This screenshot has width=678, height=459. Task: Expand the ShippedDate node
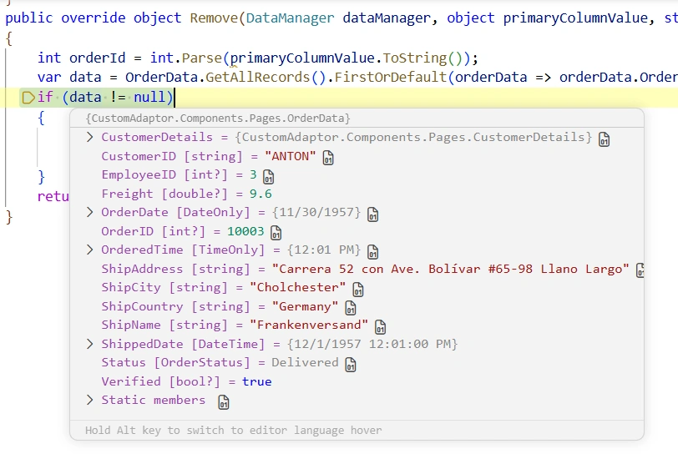point(89,344)
